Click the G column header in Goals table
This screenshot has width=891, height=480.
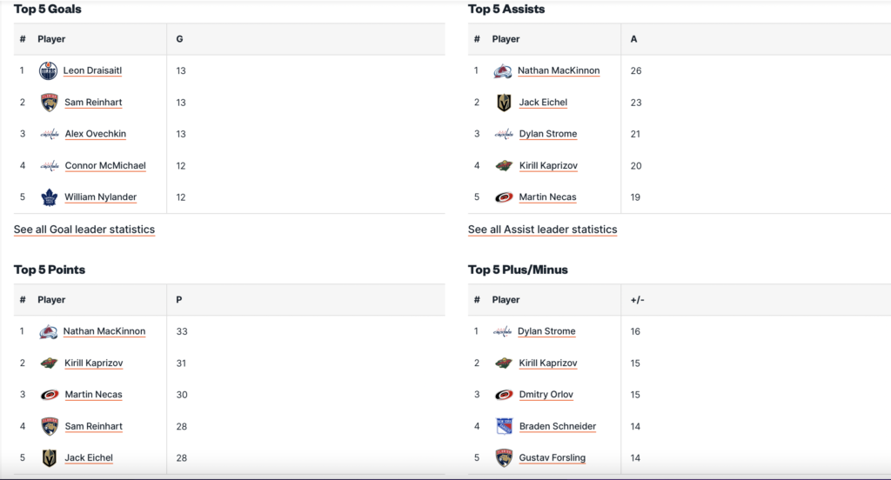point(179,39)
